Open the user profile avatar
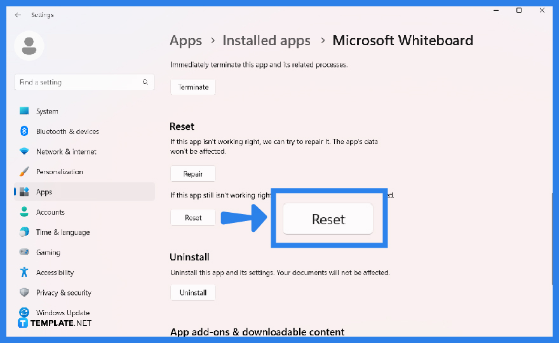This screenshot has height=343, width=559. point(29,46)
